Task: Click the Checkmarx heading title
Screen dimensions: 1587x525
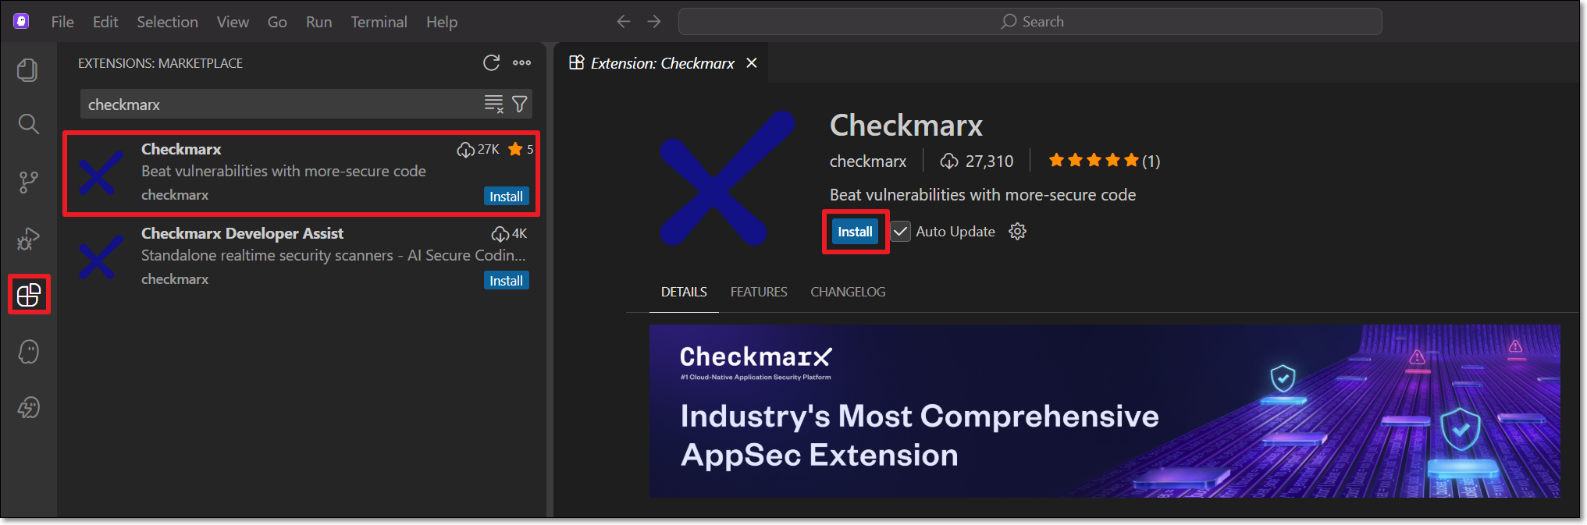Action: coord(906,125)
